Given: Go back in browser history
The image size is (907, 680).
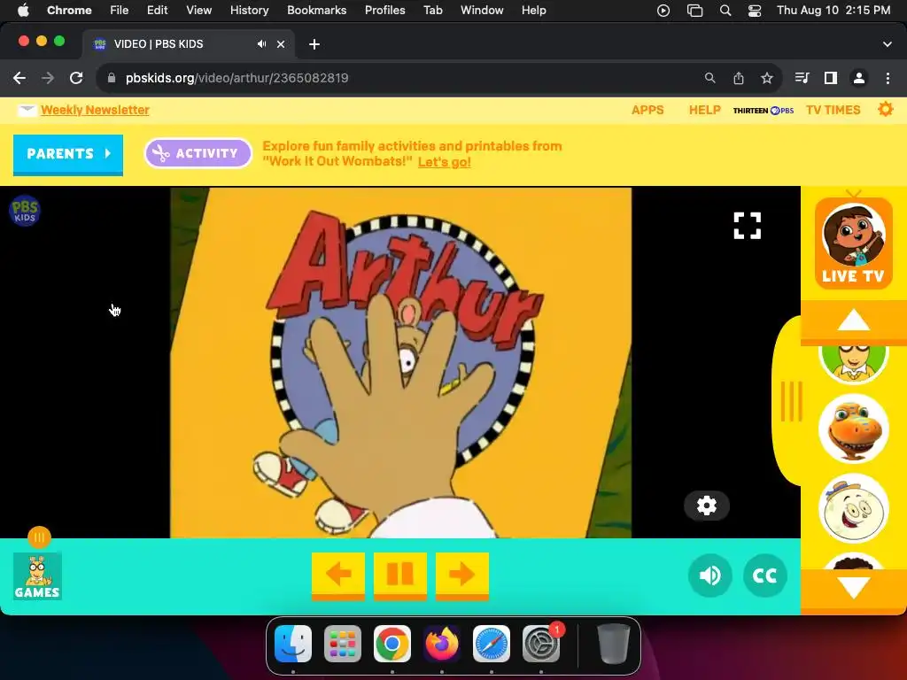Looking at the screenshot, I should (x=19, y=78).
